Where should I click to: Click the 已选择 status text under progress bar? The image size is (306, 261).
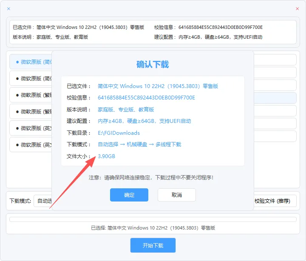[x=153, y=228]
